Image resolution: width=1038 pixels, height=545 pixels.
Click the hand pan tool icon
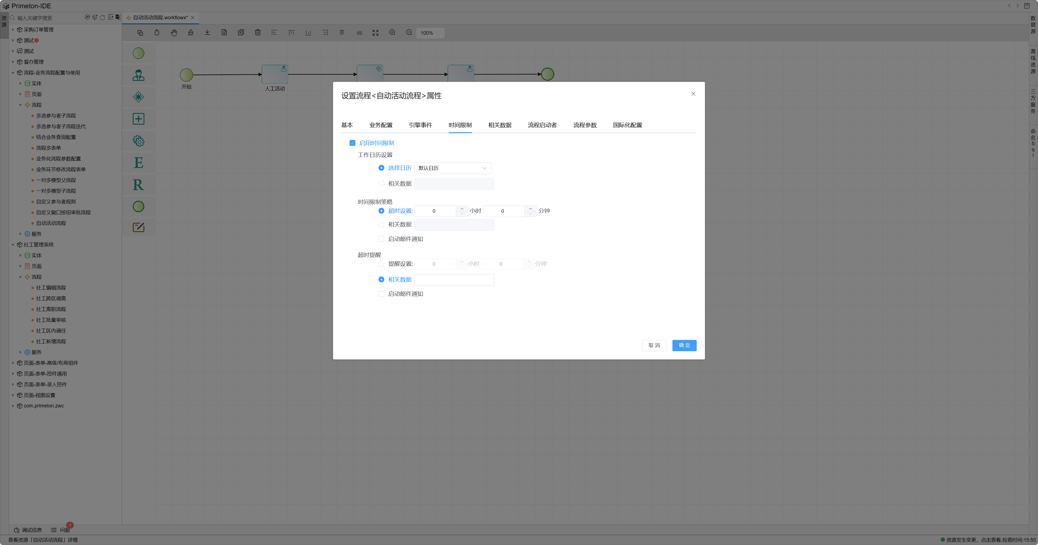tap(174, 33)
